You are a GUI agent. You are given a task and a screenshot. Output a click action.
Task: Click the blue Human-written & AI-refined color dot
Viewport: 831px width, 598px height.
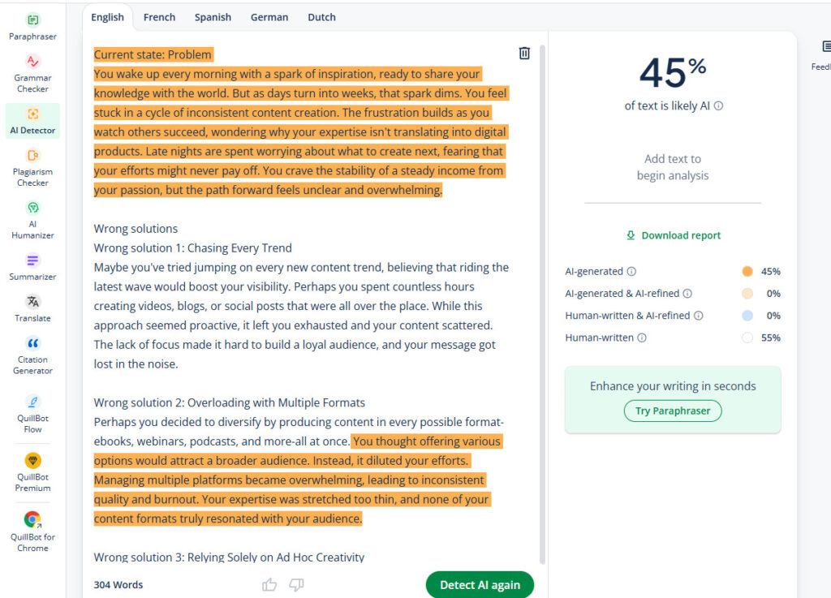point(747,316)
